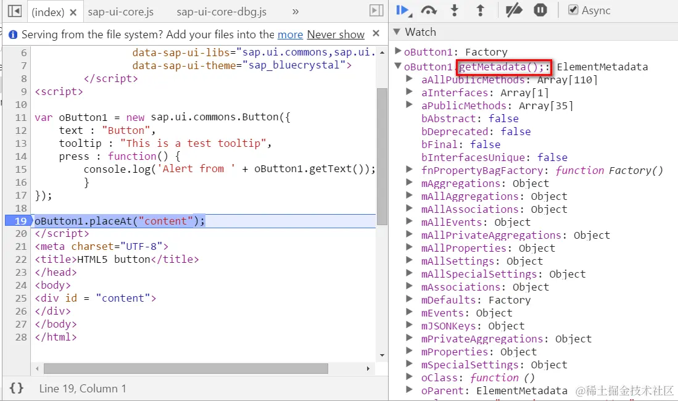Click the horizontal scrollbar thumb in editor
Viewport: 678px width, 401px height.
pos(186,368)
